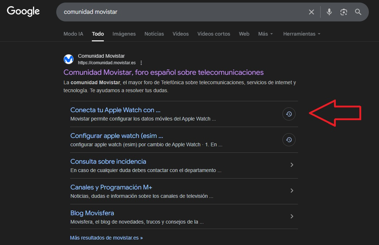
Task: Click the Google logo
Action: point(23,11)
